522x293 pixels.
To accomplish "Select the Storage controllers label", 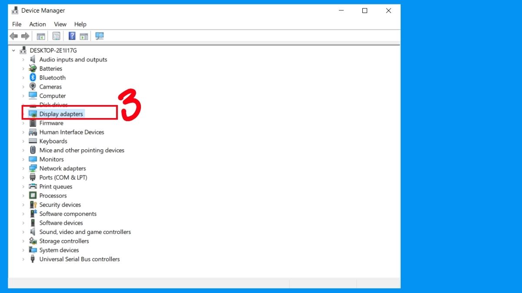I will pos(64,241).
